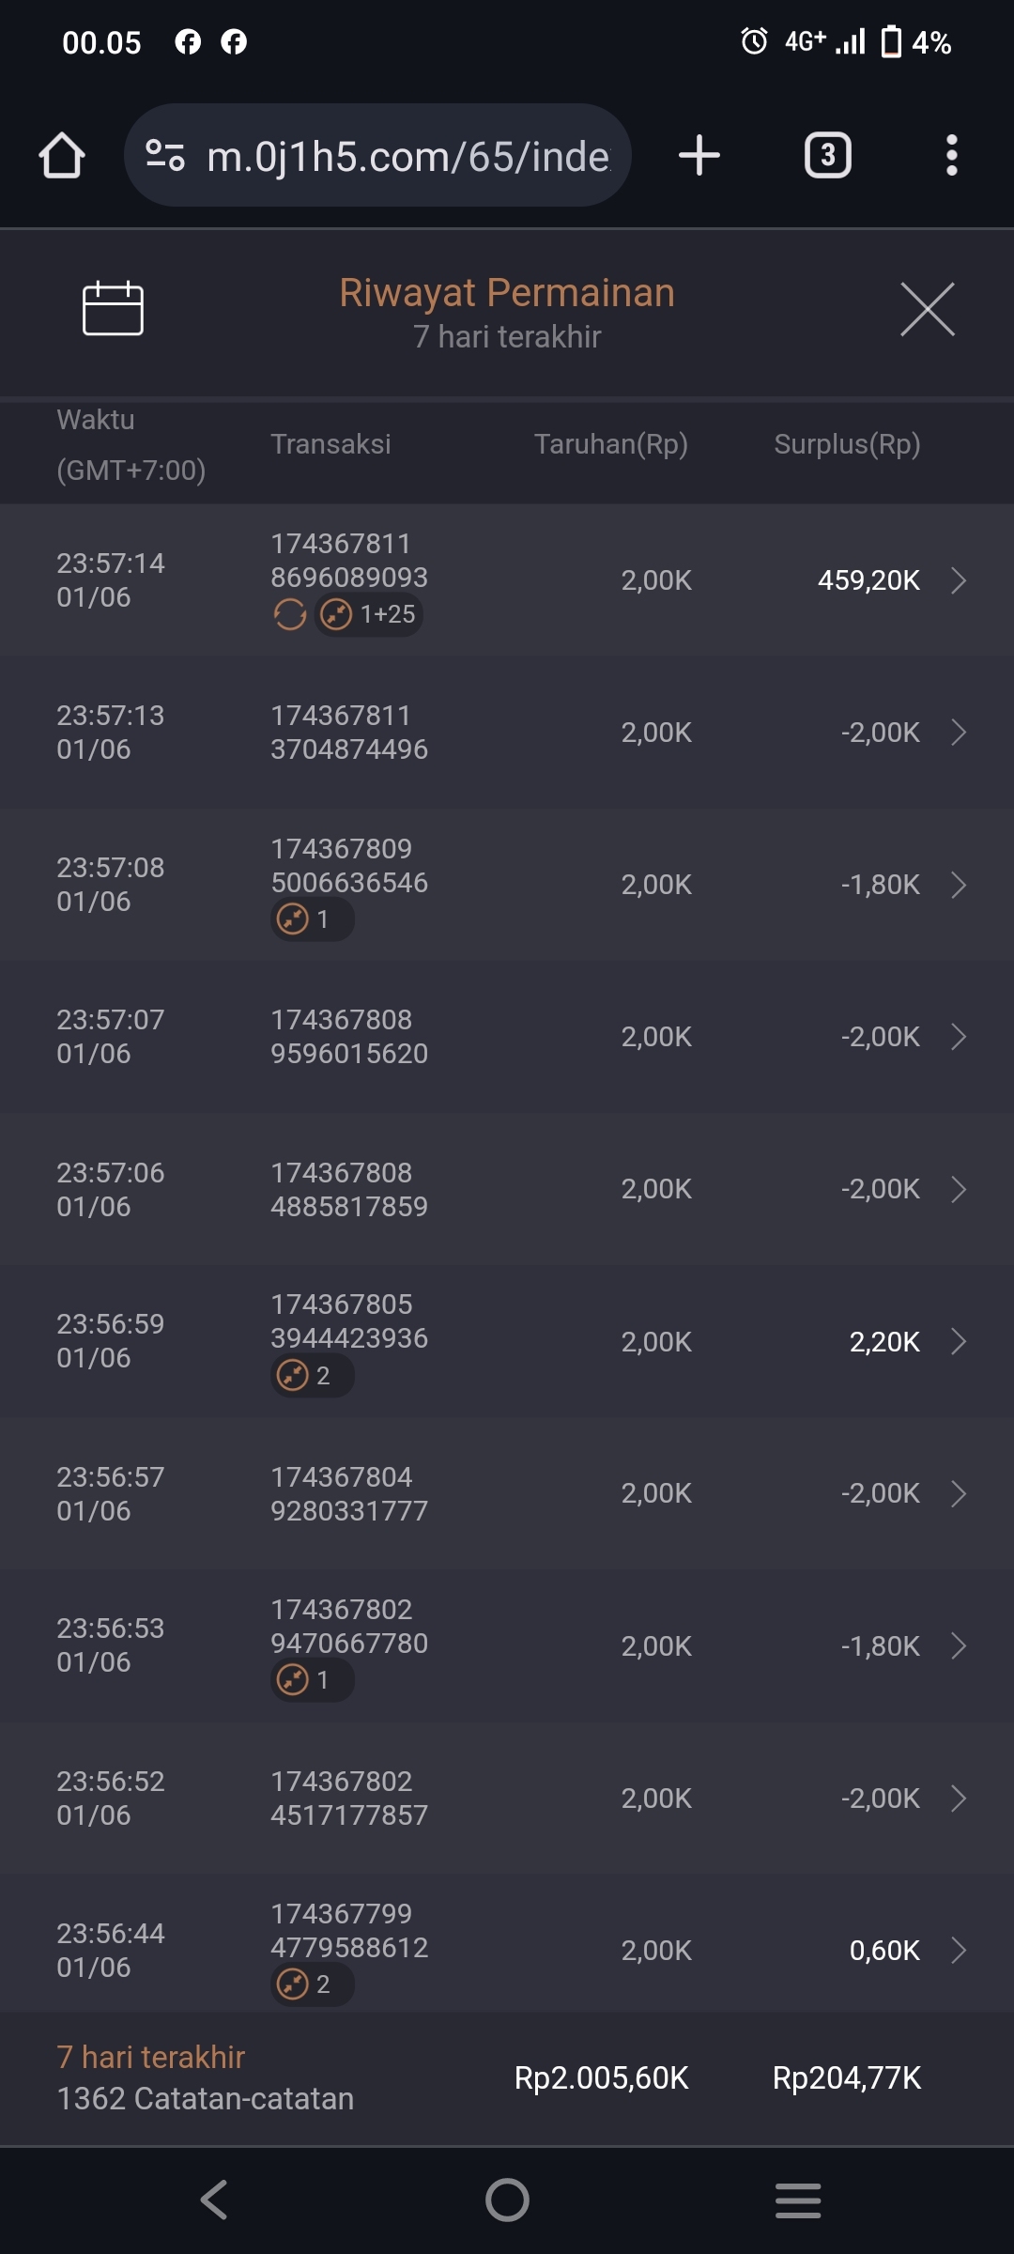The width and height of the screenshot is (1014, 2254).
Task: Tap the 1+25 scatter badge
Action: [368, 615]
